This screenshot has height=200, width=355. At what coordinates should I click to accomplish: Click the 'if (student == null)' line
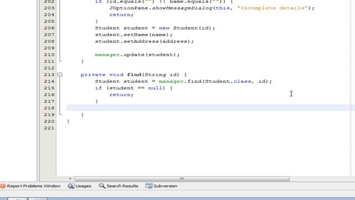(x=134, y=88)
